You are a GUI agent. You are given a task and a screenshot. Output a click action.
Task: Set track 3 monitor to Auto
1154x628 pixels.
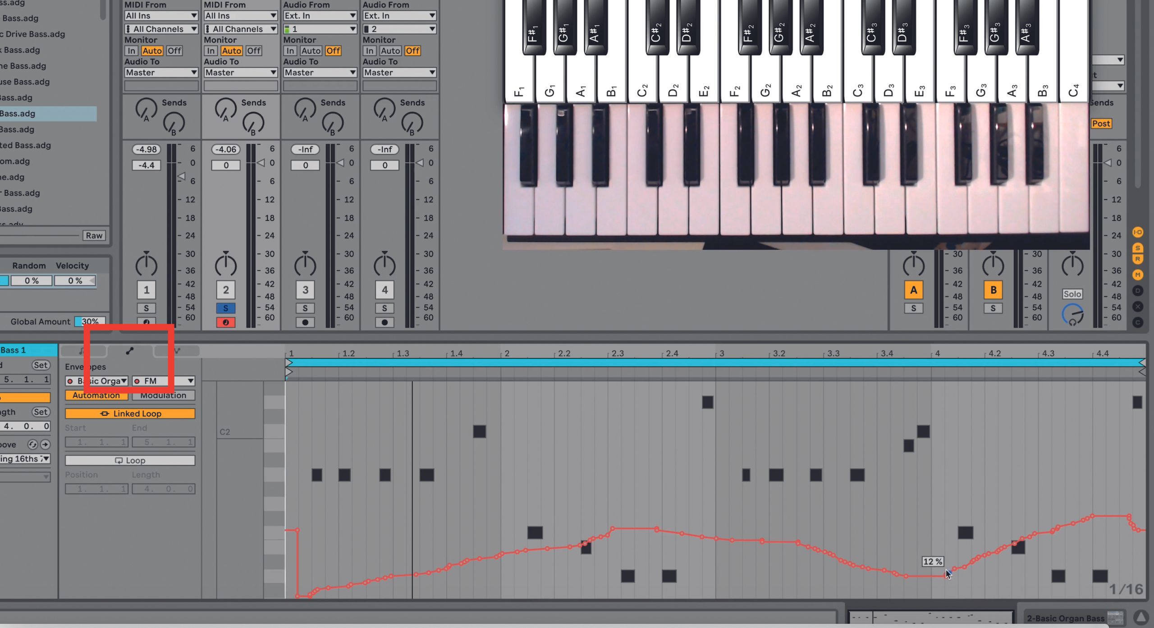click(x=311, y=51)
